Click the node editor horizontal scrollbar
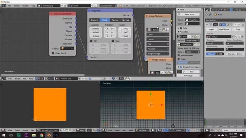Screen dimensions: 246x138 43,75
